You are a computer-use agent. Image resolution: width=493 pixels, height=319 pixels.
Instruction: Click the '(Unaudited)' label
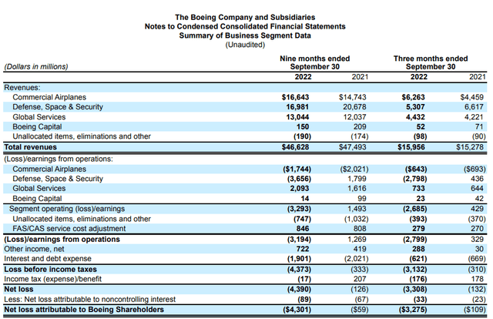click(245, 45)
